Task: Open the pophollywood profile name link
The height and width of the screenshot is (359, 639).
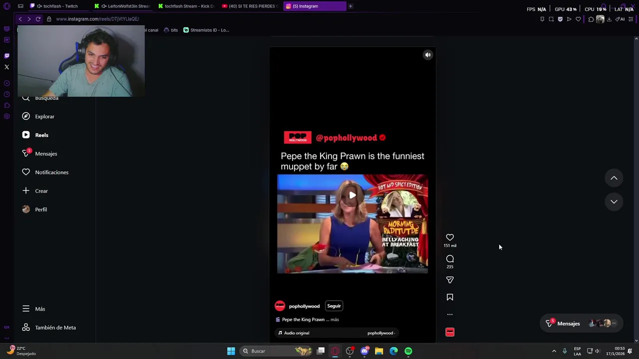Action: tap(304, 306)
